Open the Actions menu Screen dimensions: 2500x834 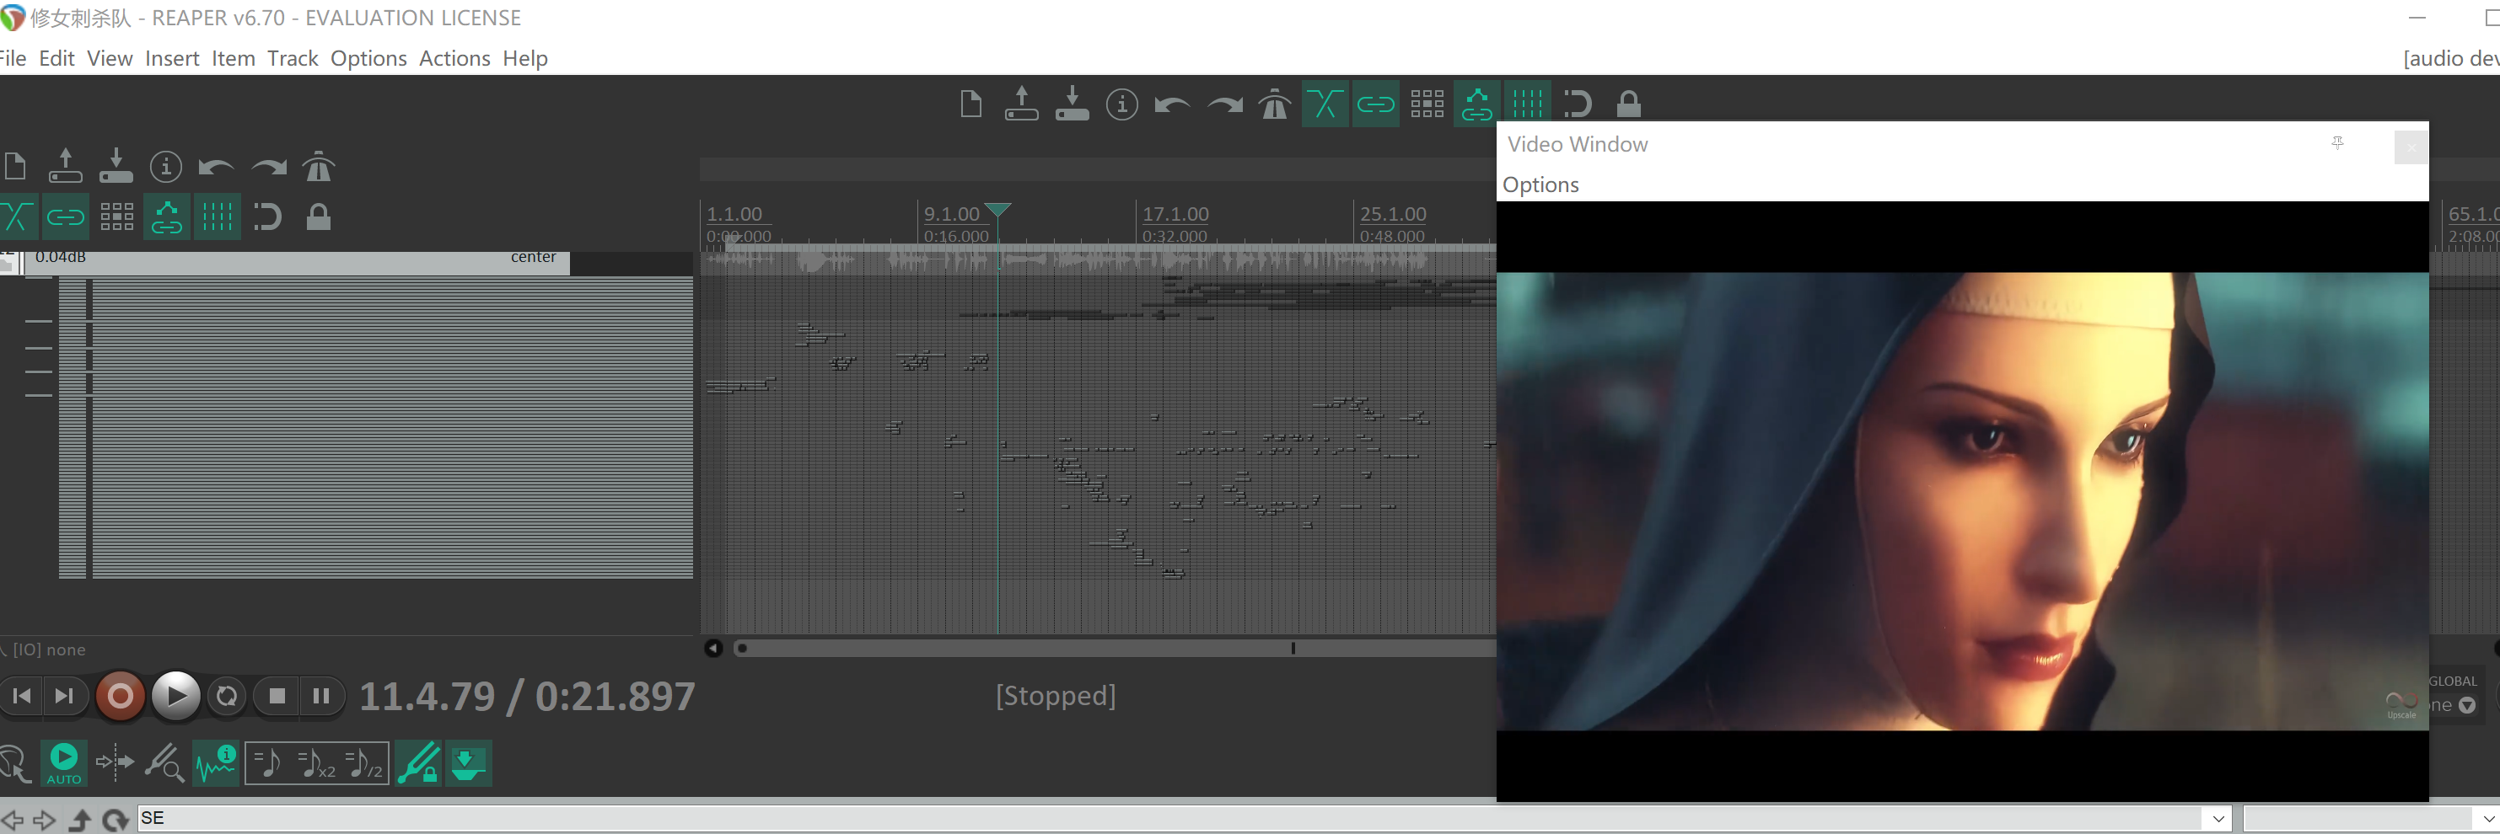pyautogui.click(x=454, y=58)
